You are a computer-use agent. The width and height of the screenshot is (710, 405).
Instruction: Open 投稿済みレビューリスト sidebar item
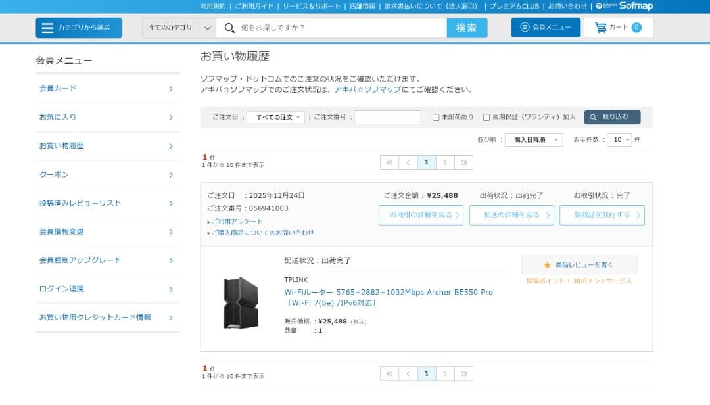point(107,203)
